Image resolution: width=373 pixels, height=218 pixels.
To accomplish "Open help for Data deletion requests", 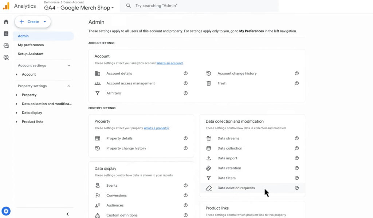I will [297, 188].
